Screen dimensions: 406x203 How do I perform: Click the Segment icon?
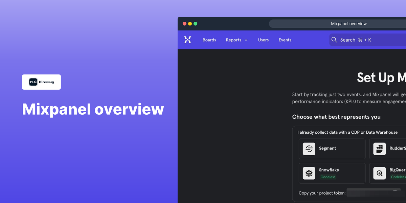(x=309, y=149)
